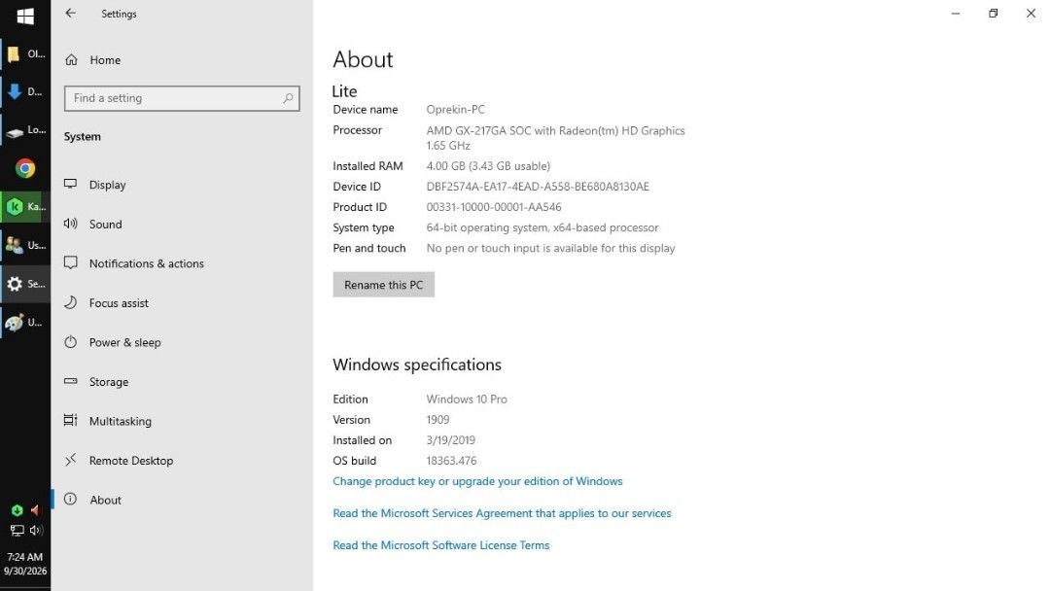Click the Display monitor icon

point(70,184)
